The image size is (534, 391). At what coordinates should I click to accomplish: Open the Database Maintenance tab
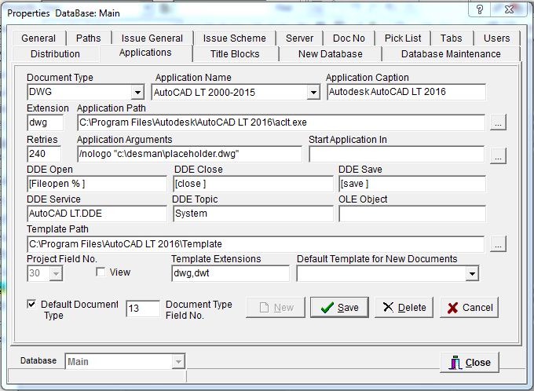(x=450, y=53)
